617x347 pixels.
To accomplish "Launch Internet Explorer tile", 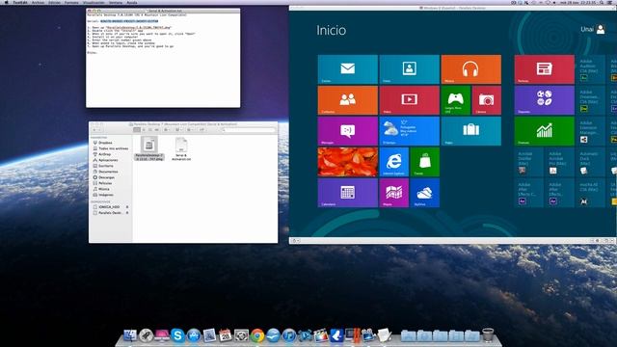I will coord(394,162).
